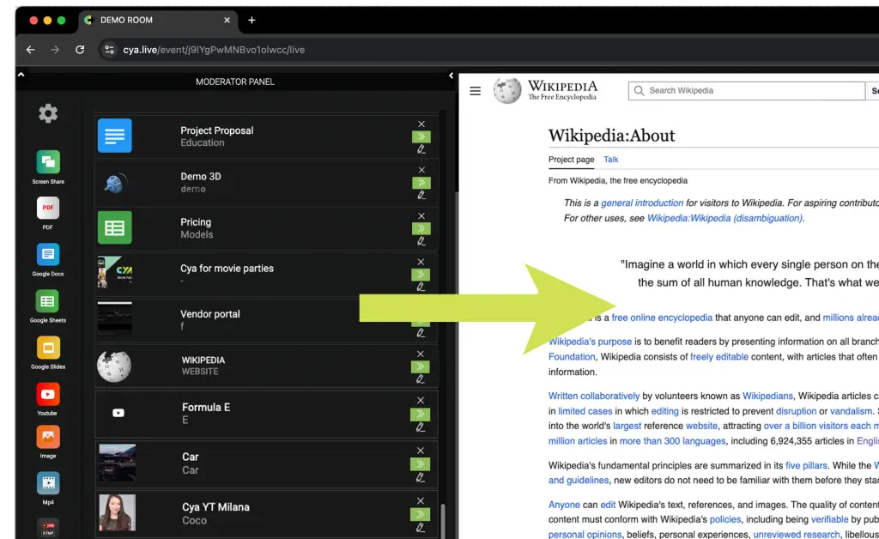Switch to the Wikipedia Project page tab
The image size is (879, 539).
coord(571,160)
